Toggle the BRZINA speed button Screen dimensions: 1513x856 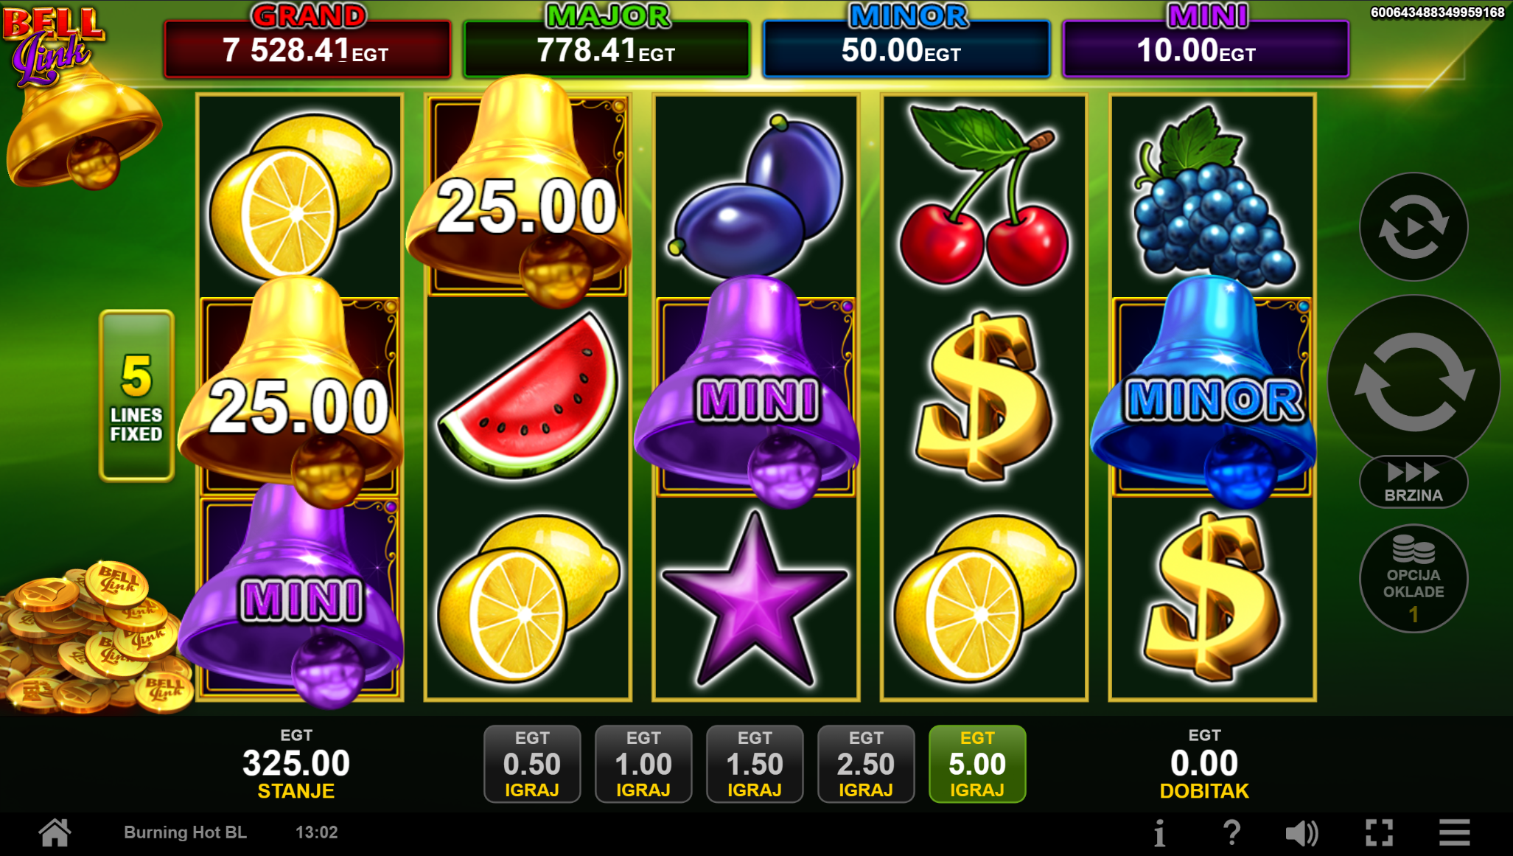pos(1414,482)
